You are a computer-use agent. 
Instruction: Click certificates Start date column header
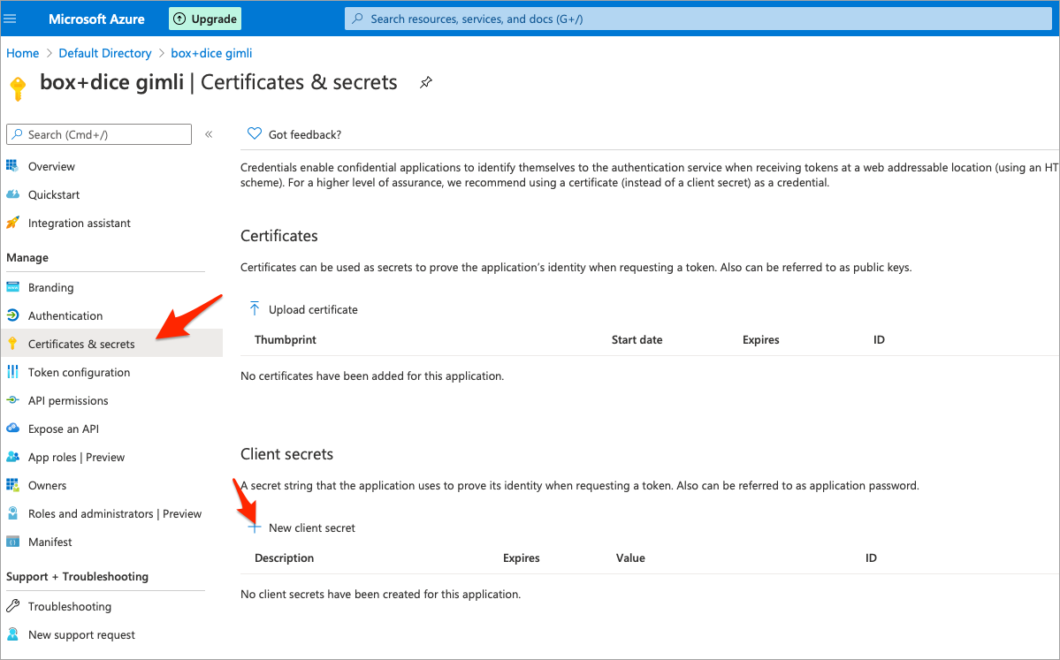point(637,340)
